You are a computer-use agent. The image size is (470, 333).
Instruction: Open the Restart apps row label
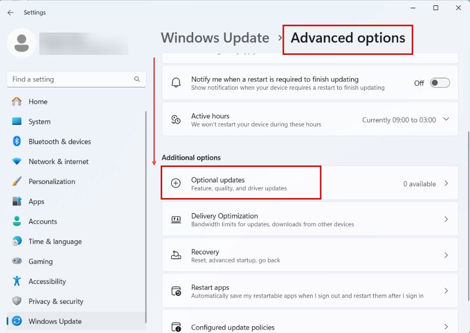[210, 287]
